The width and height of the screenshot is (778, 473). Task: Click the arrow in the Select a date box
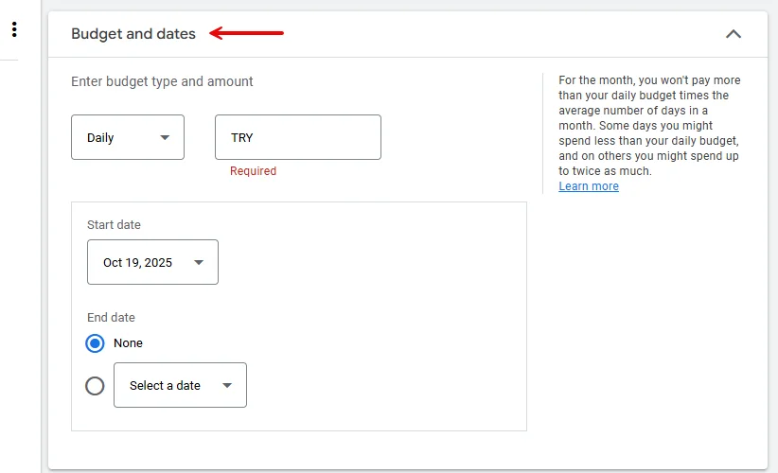(x=227, y=385)
